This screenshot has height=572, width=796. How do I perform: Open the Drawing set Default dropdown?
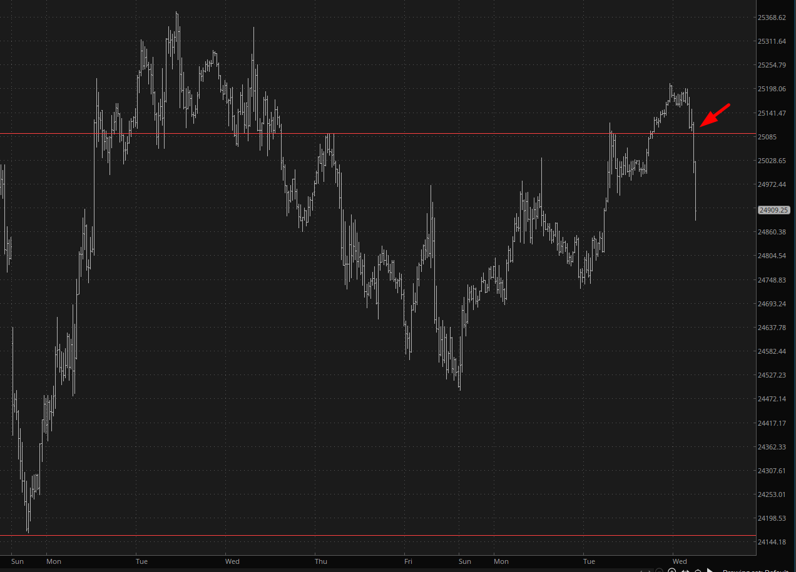pos(758,571)
